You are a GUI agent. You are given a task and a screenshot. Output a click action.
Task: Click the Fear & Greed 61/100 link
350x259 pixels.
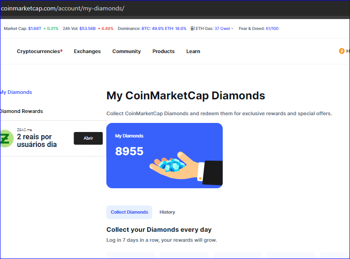272,29
